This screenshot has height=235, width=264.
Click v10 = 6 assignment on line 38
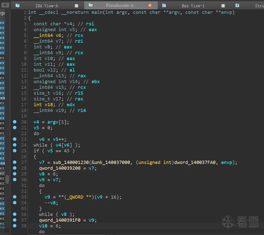pos(50,226)
